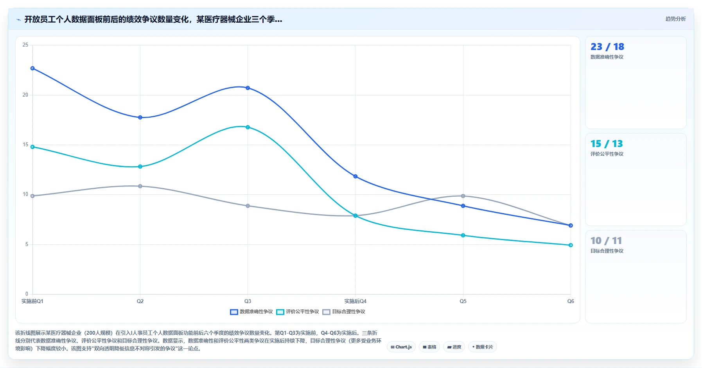
Task: Toggle the 目标合理性争议 legend series
Action: 344,312
